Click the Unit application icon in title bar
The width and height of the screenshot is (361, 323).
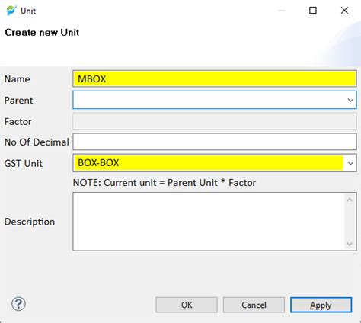[x=11, y=11]
